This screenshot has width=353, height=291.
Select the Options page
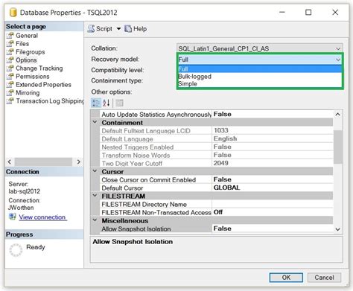point(26,60)
